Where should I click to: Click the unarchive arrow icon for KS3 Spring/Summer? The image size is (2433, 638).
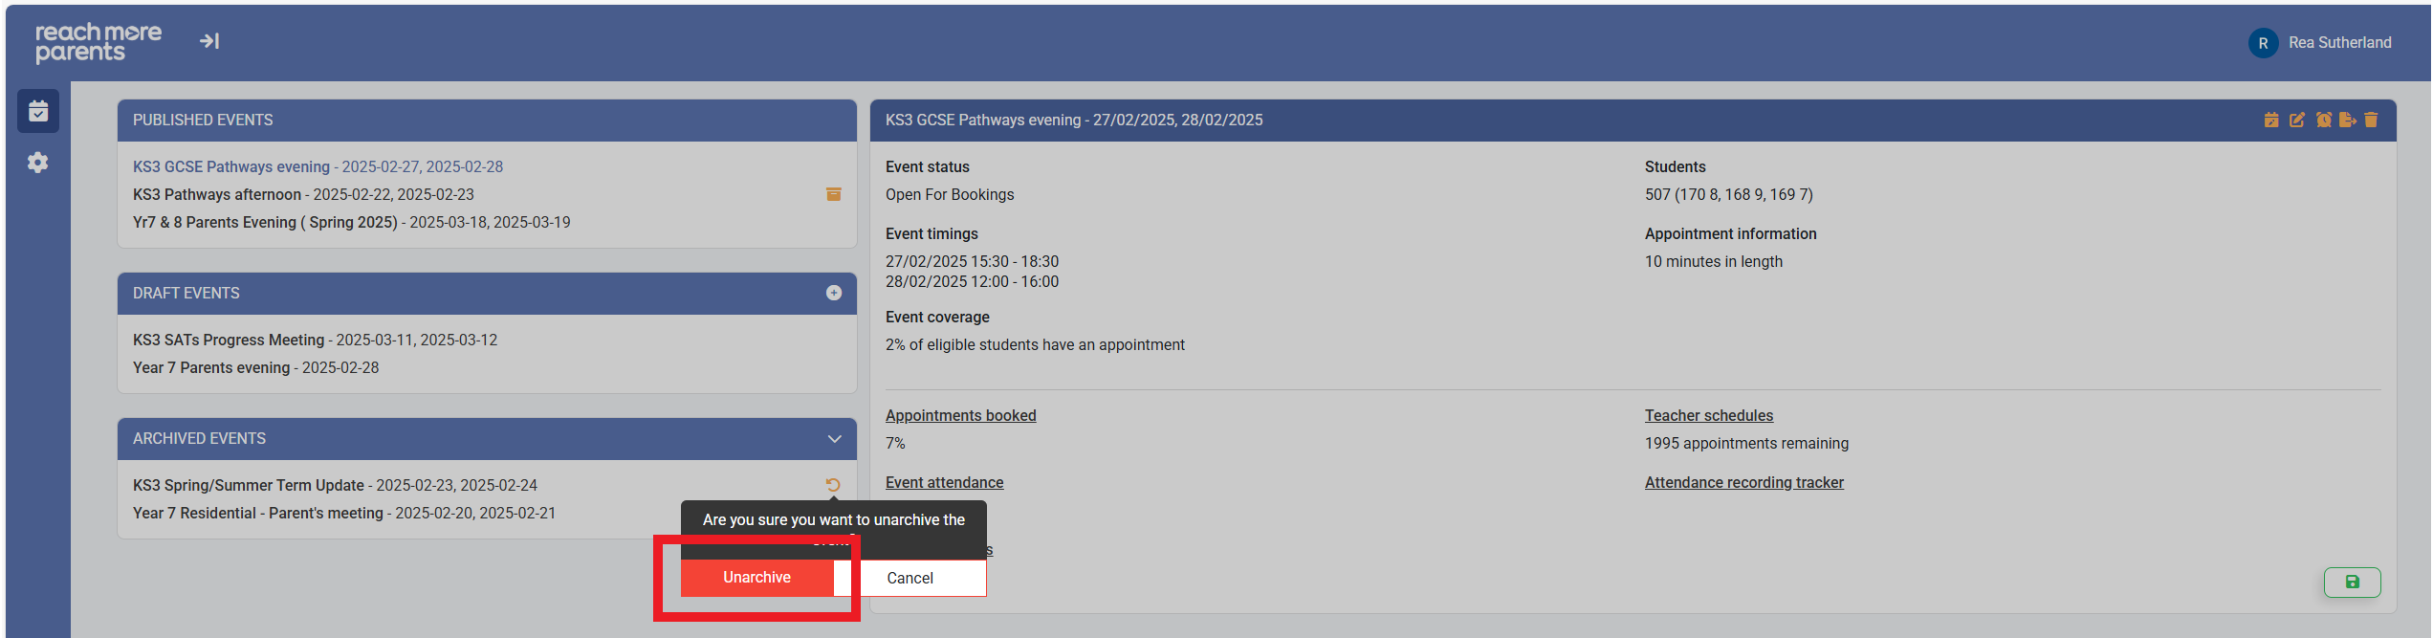coord(833,485)
